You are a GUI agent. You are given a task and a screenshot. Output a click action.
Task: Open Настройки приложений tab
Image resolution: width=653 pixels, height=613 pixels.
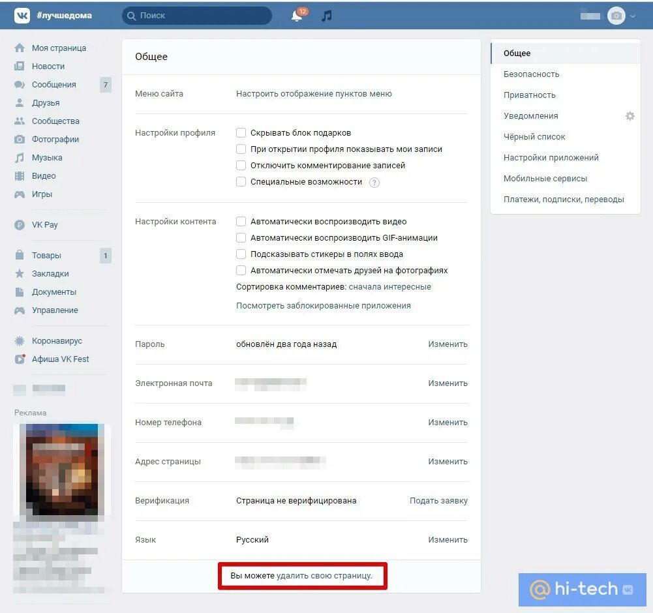click(566, 157)
